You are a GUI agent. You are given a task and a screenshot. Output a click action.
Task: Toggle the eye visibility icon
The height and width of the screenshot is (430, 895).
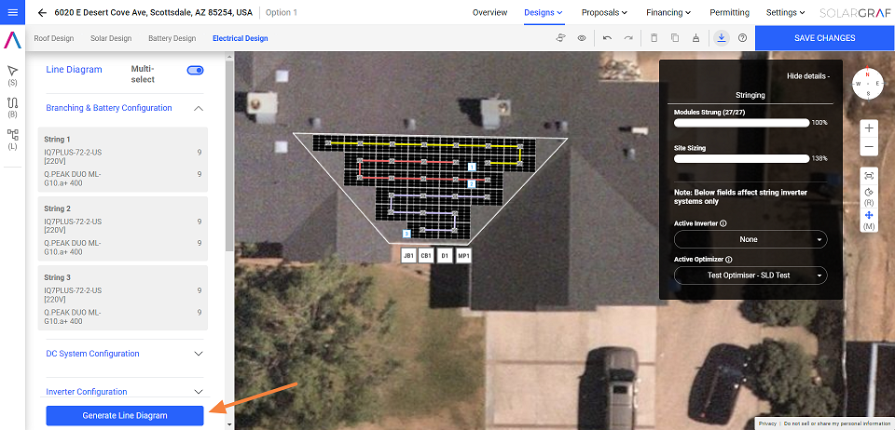click(x=582, y=38)
